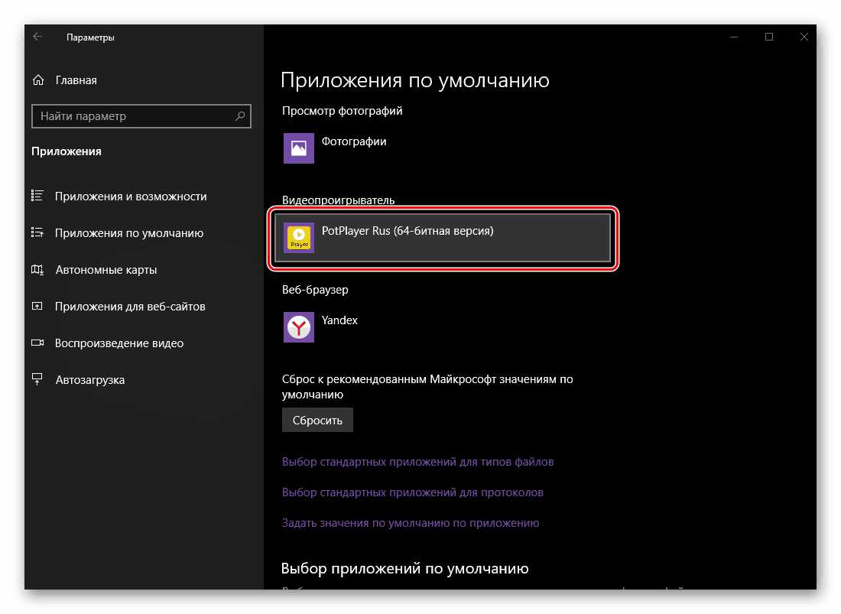The height and width of the screenshot is (614, 841).
Task: Select Главная in the sidebar menu
Action: coord(76,80)
